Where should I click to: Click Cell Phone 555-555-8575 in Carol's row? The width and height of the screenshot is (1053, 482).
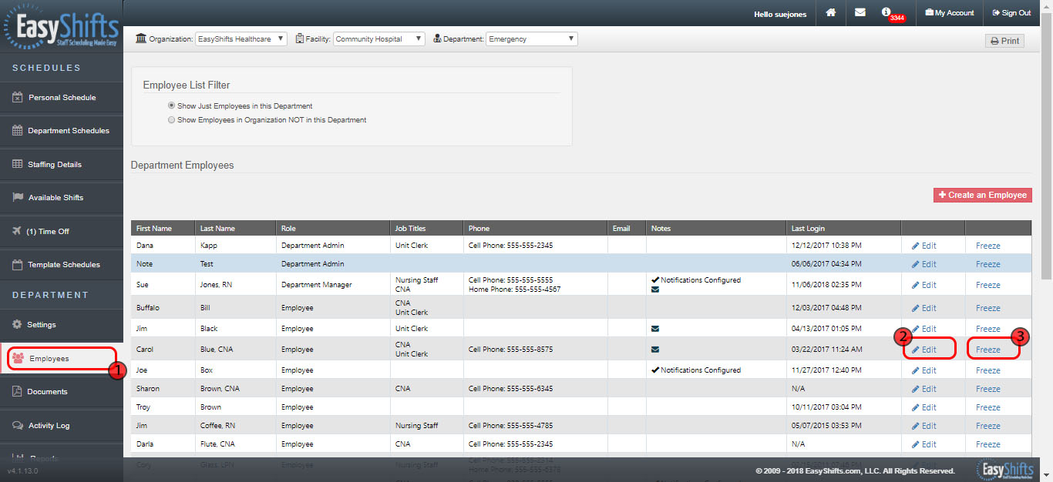(x=510, y=350)
